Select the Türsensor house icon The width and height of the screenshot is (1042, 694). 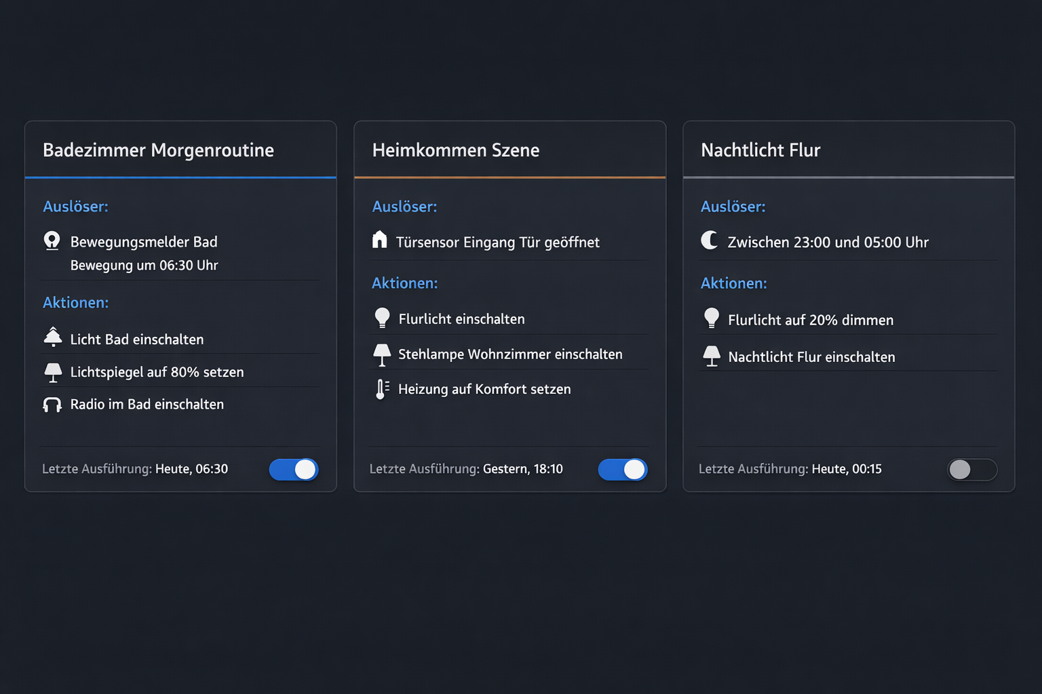(381, 241)
